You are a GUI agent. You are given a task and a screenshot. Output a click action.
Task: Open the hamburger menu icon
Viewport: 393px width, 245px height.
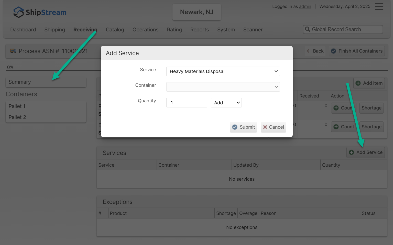tap(379, 6)
